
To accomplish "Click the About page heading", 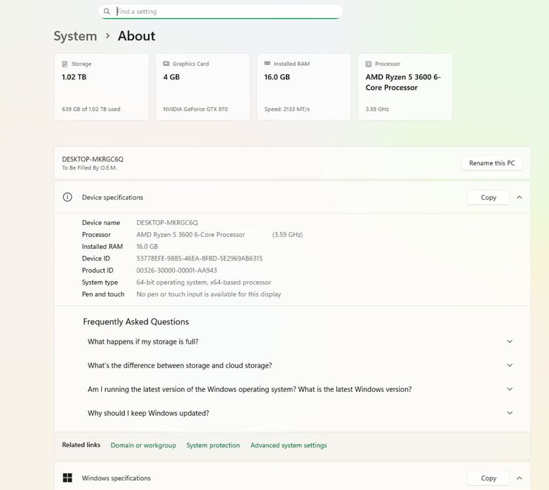I will click(137, 36).
